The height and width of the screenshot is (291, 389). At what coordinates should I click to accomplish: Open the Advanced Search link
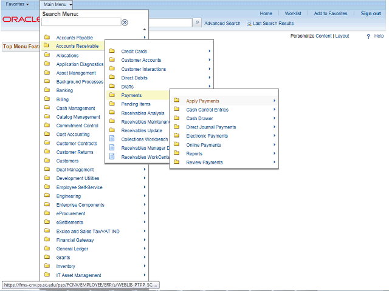click(222, 24)
